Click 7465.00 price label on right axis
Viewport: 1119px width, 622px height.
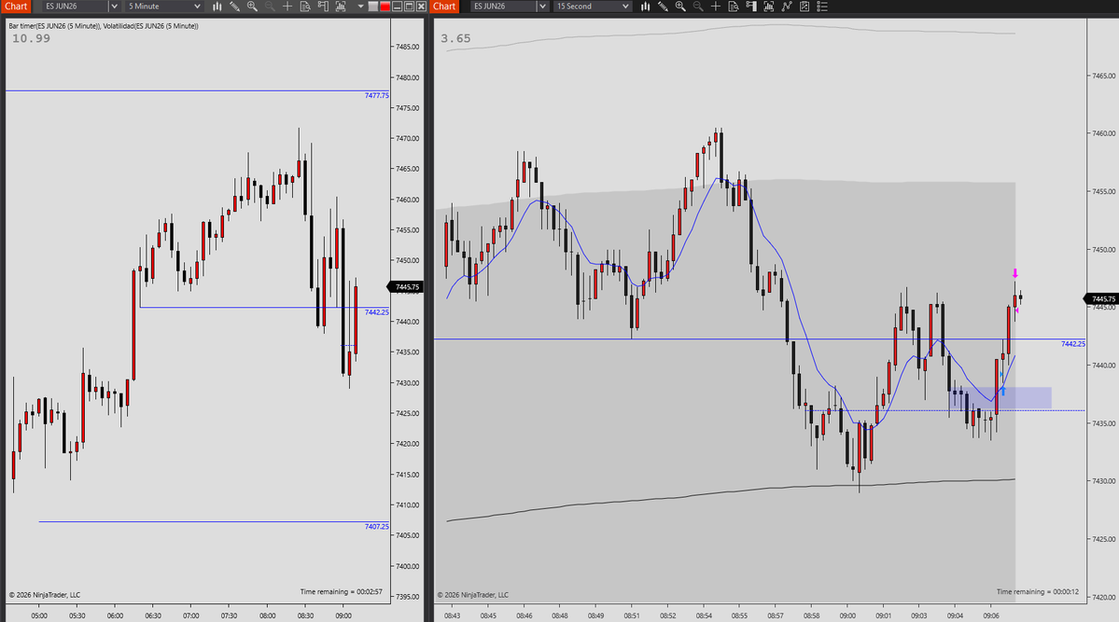1103,76
